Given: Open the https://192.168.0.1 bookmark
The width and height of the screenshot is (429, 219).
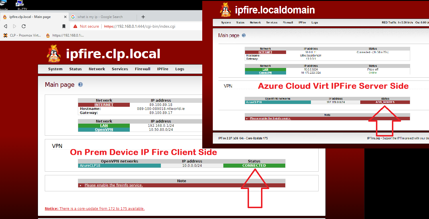Looking at the screenshot, I should (65, 35).
